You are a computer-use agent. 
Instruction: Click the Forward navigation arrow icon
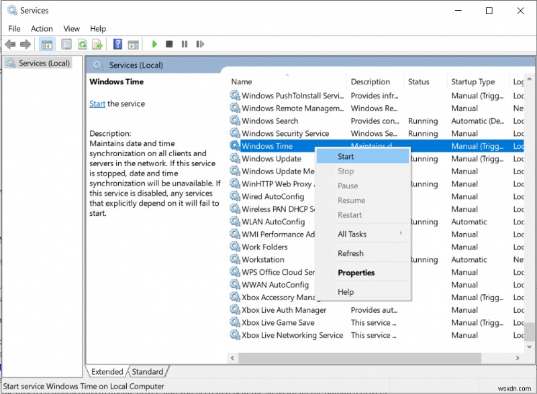(26, 44)
